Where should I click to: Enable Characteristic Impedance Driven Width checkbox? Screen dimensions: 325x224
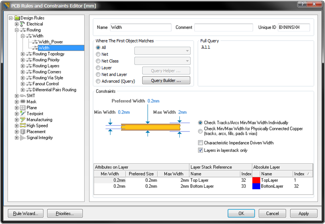point(200,143)
